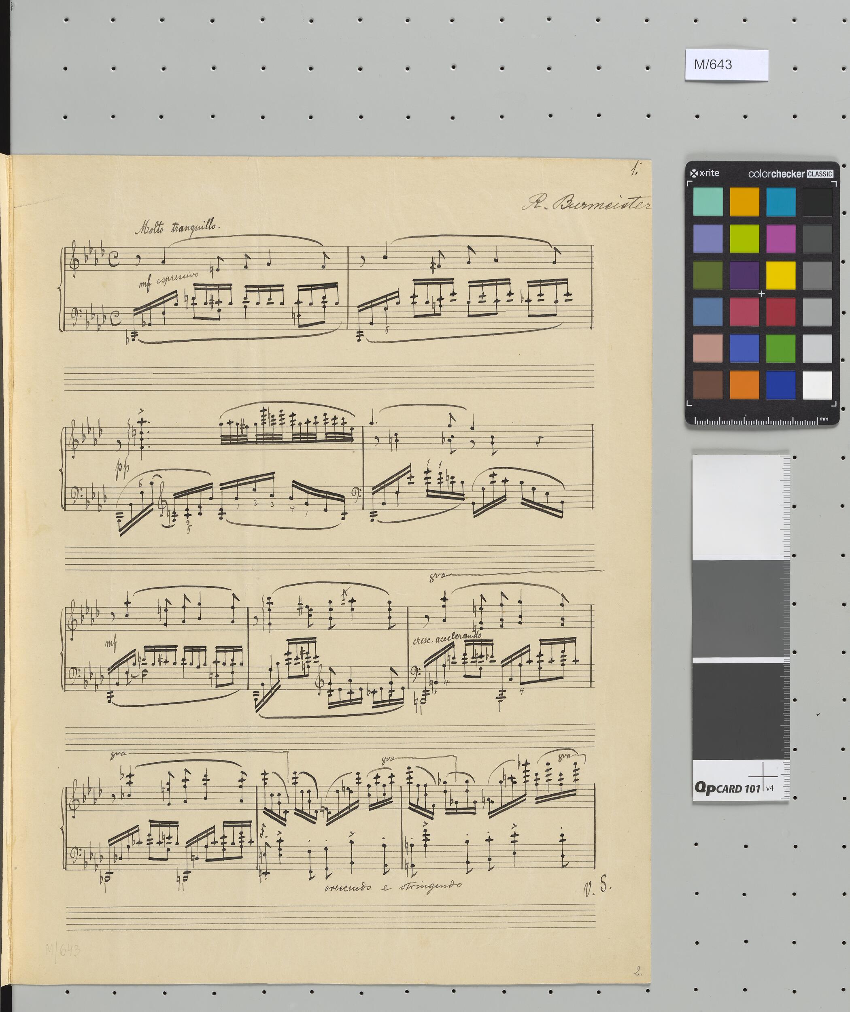This screenshot has width=850, height=1012.
Task: Click the brown swatch at the colorchecker's bottom left
Action: click(708, 385)
